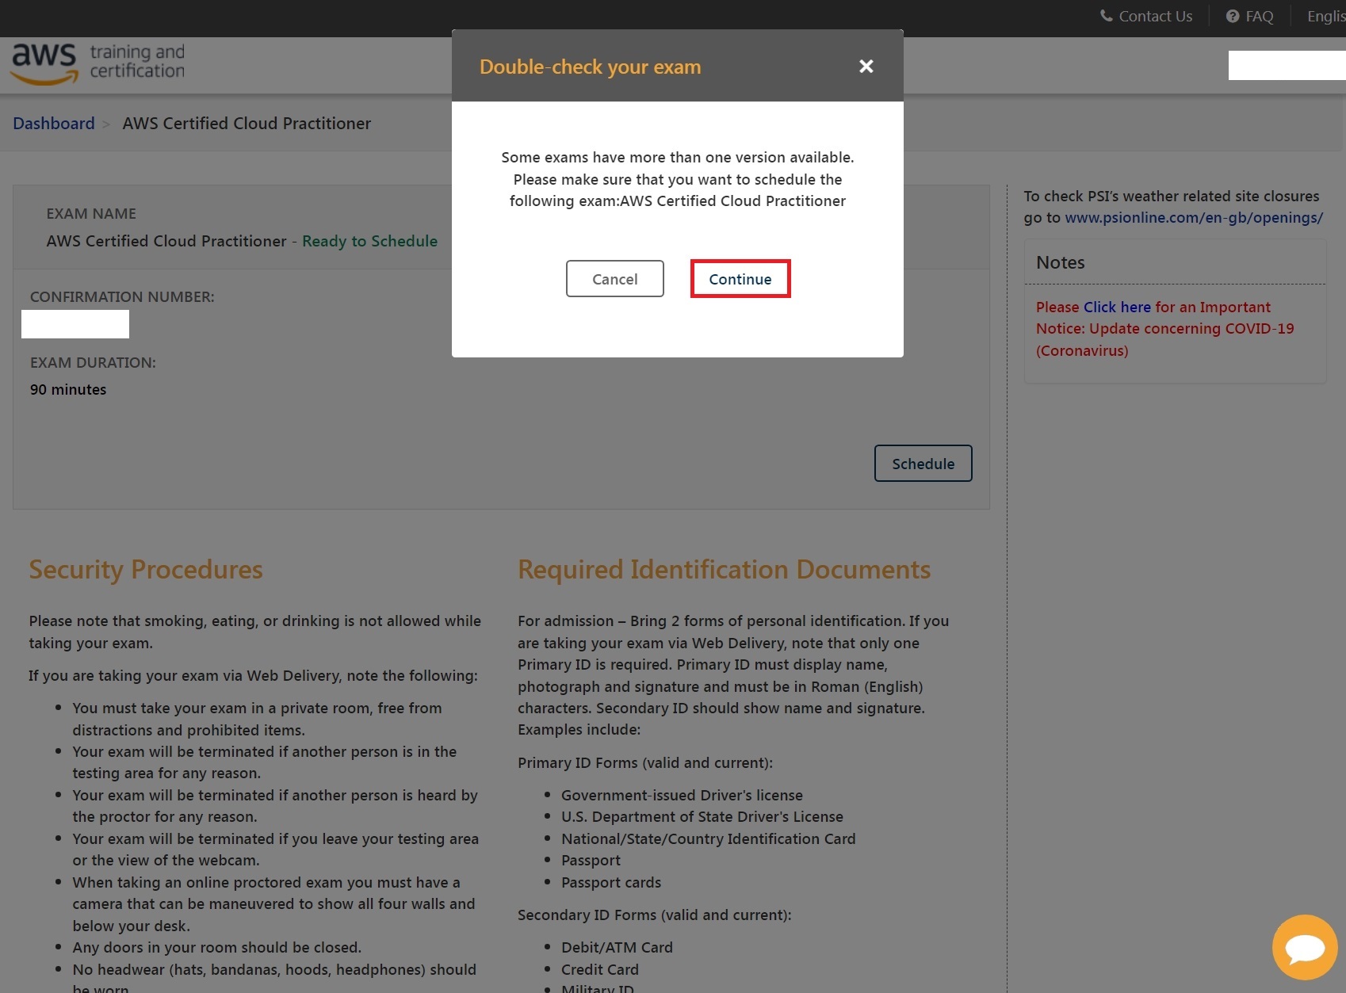Click the Schedule button
This screenshot has width=1346, height=993.
point(923,464)
